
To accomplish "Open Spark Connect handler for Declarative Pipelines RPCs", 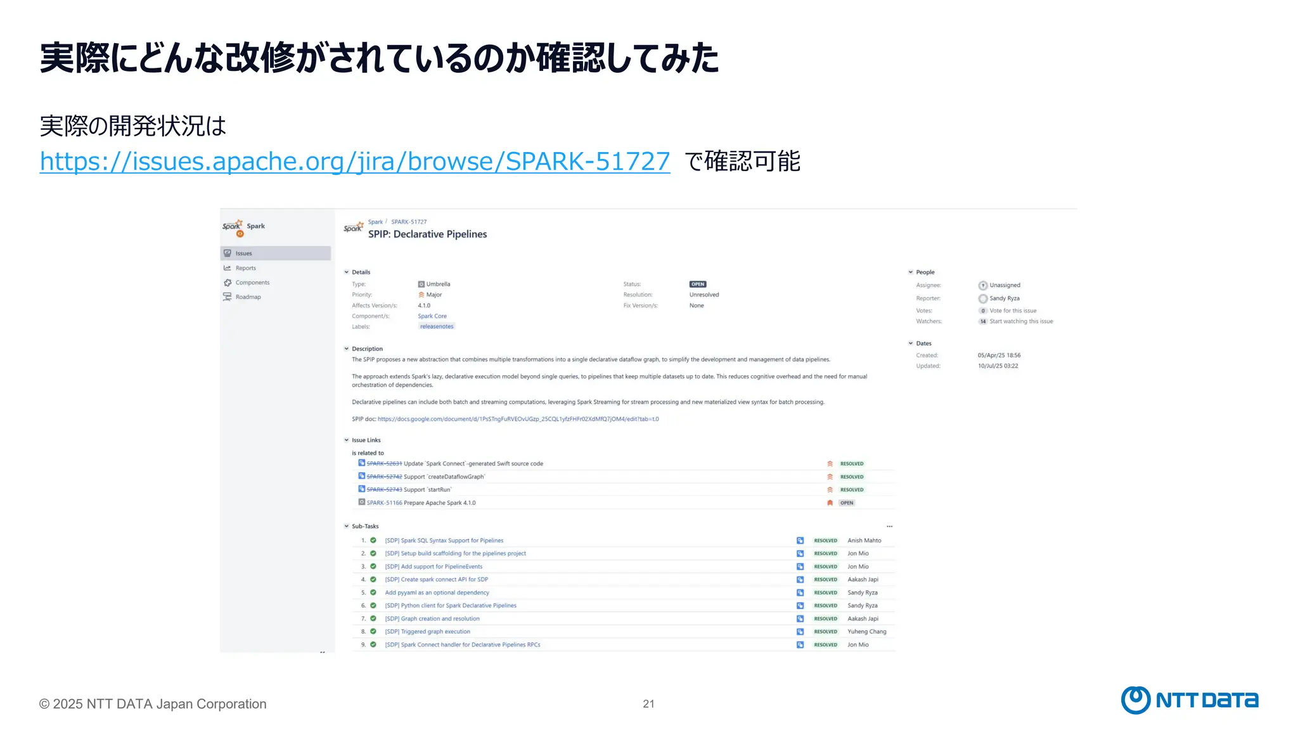I will coord(463,644).
